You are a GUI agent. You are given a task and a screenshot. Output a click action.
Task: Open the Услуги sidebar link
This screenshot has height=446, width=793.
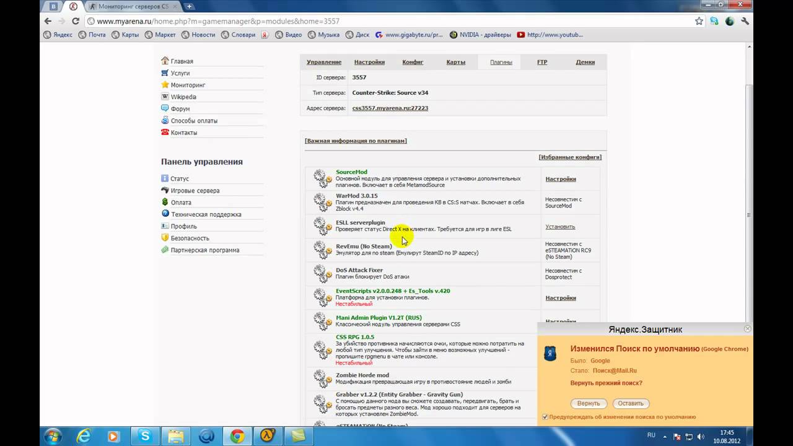point(180,73)
